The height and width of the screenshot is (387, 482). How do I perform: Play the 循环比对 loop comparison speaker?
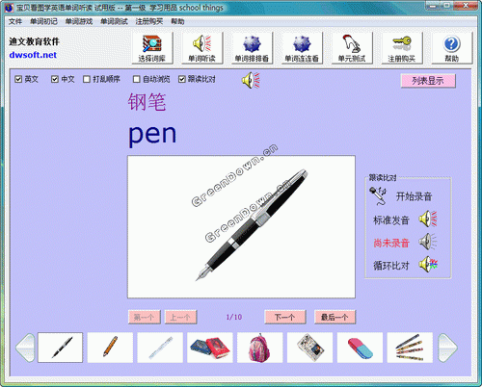(x=428, y=265)
